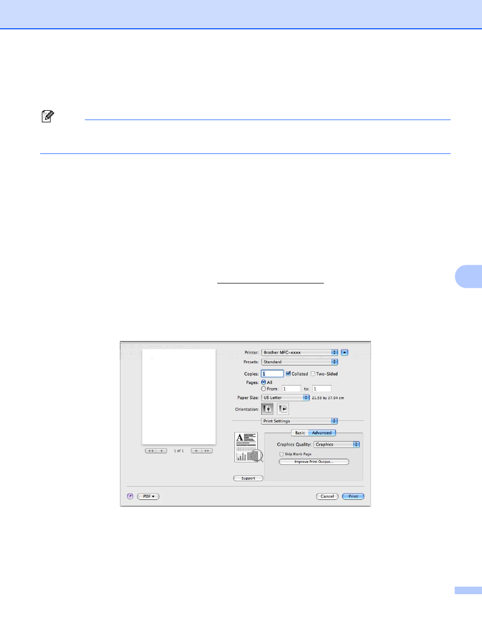Click the Print button

point(353,496)
